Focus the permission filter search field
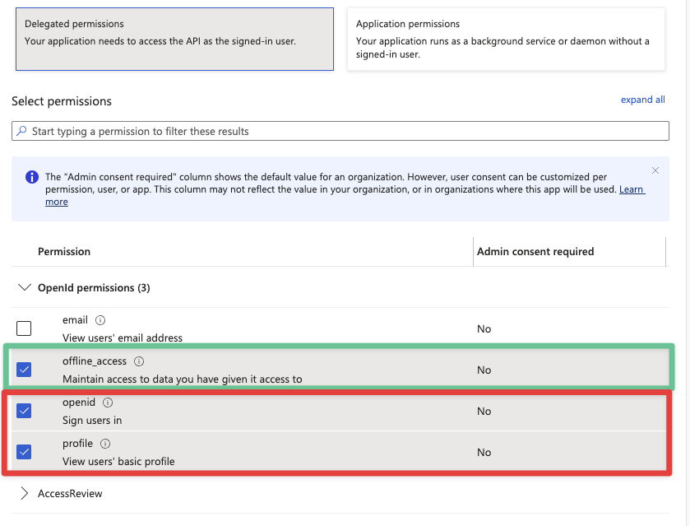This screenshot has width=690, height=526. [x=345, y=131]
